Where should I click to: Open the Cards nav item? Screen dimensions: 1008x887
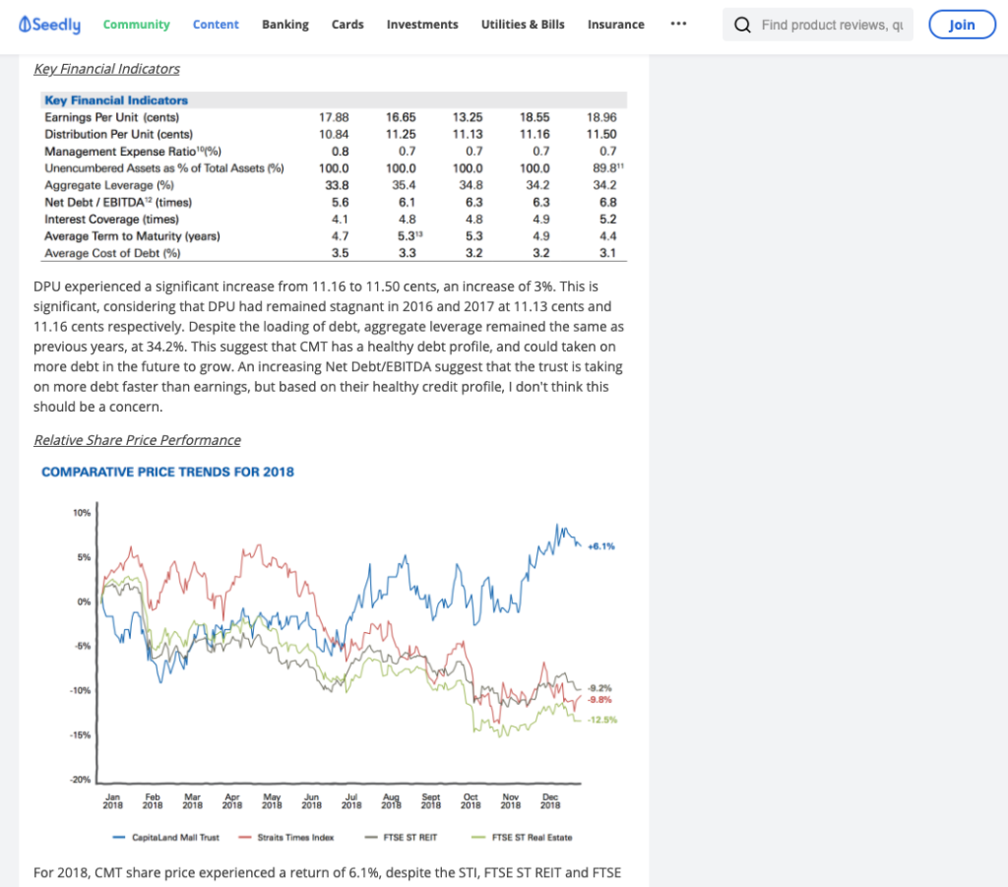347,25
